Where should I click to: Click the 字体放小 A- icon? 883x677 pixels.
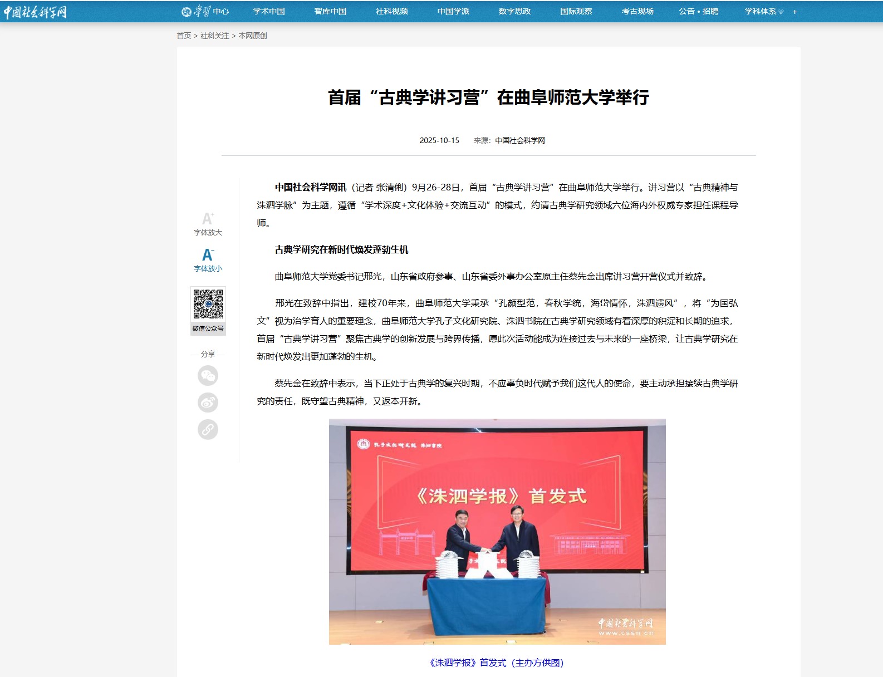[208, 255]
